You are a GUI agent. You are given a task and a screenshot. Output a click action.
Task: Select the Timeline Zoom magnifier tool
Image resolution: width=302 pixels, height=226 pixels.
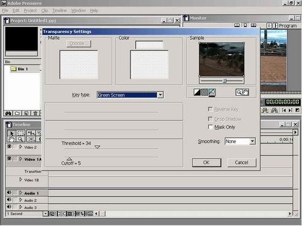click(21, 139)
